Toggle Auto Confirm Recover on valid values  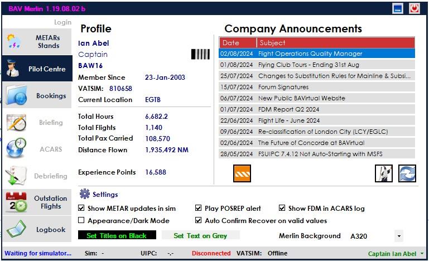(199, 220)
